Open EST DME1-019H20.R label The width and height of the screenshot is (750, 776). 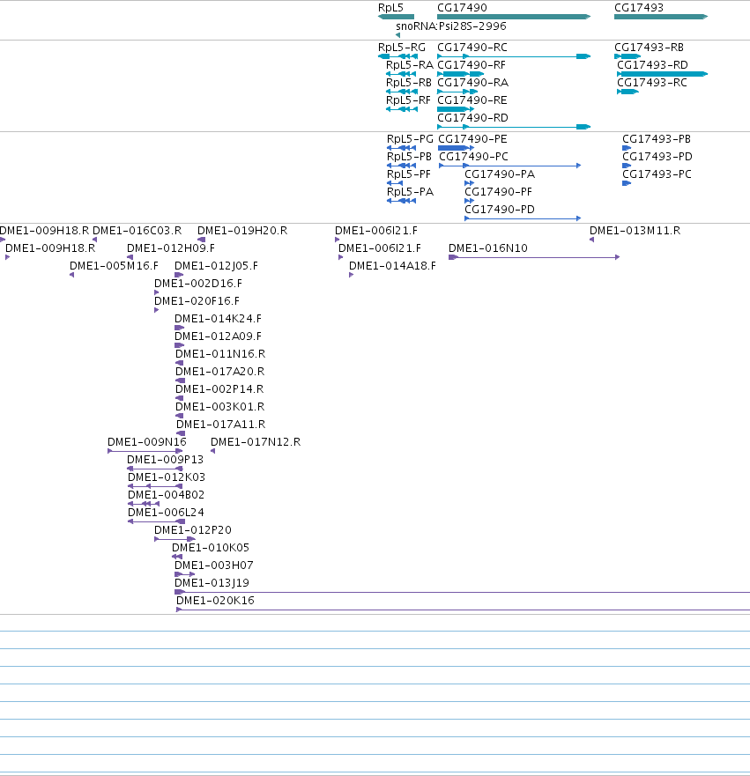pos(242,231)
